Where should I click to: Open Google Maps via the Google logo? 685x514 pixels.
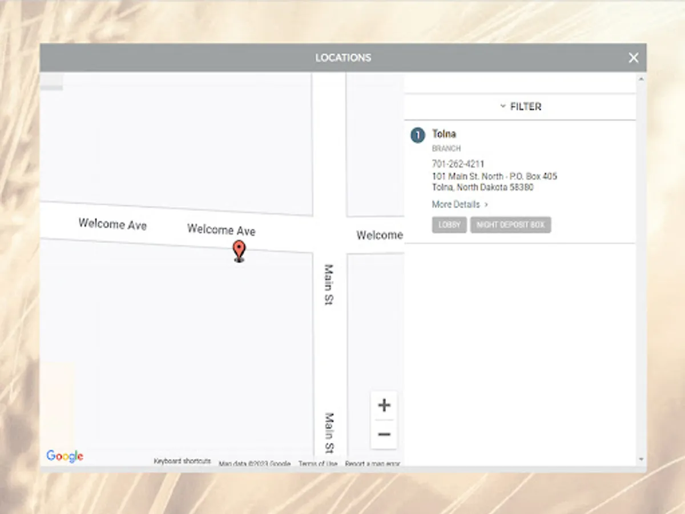[65, 456]
